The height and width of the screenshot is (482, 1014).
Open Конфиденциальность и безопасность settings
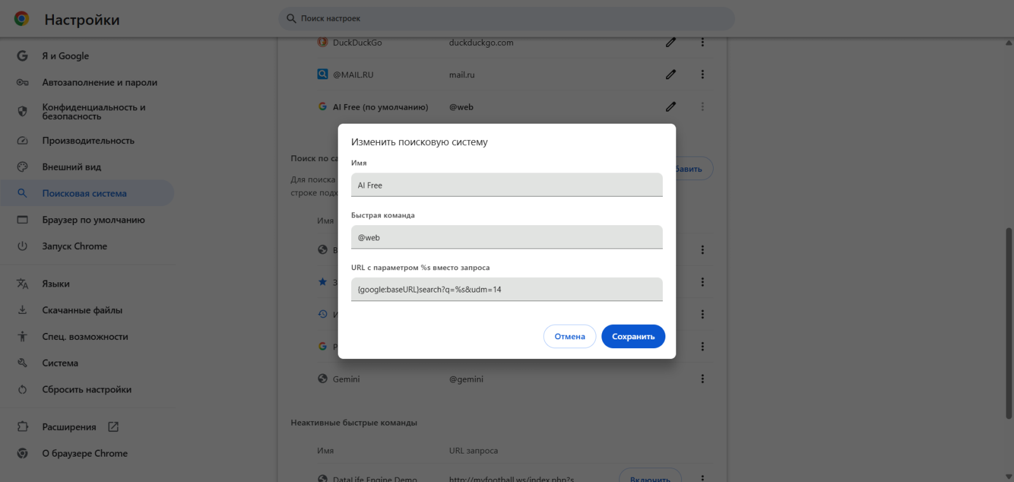94,112
